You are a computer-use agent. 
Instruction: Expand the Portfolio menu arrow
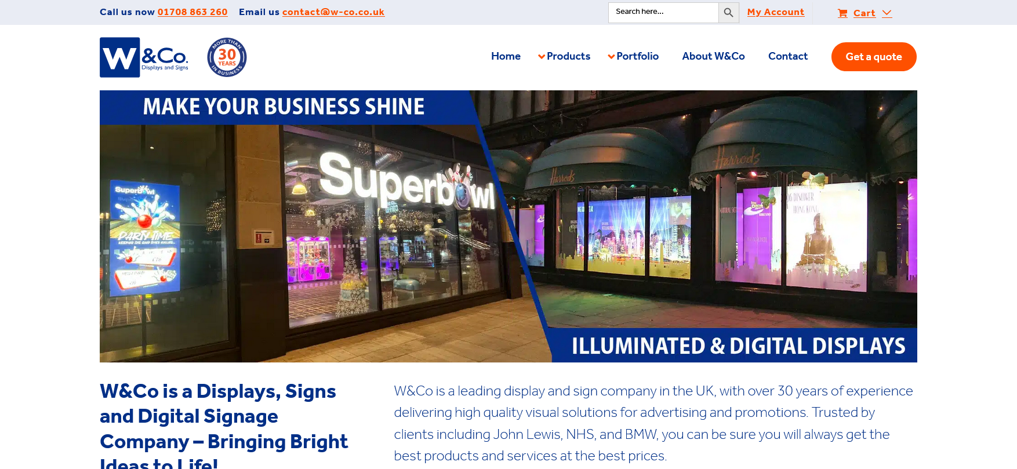[611, 57]
